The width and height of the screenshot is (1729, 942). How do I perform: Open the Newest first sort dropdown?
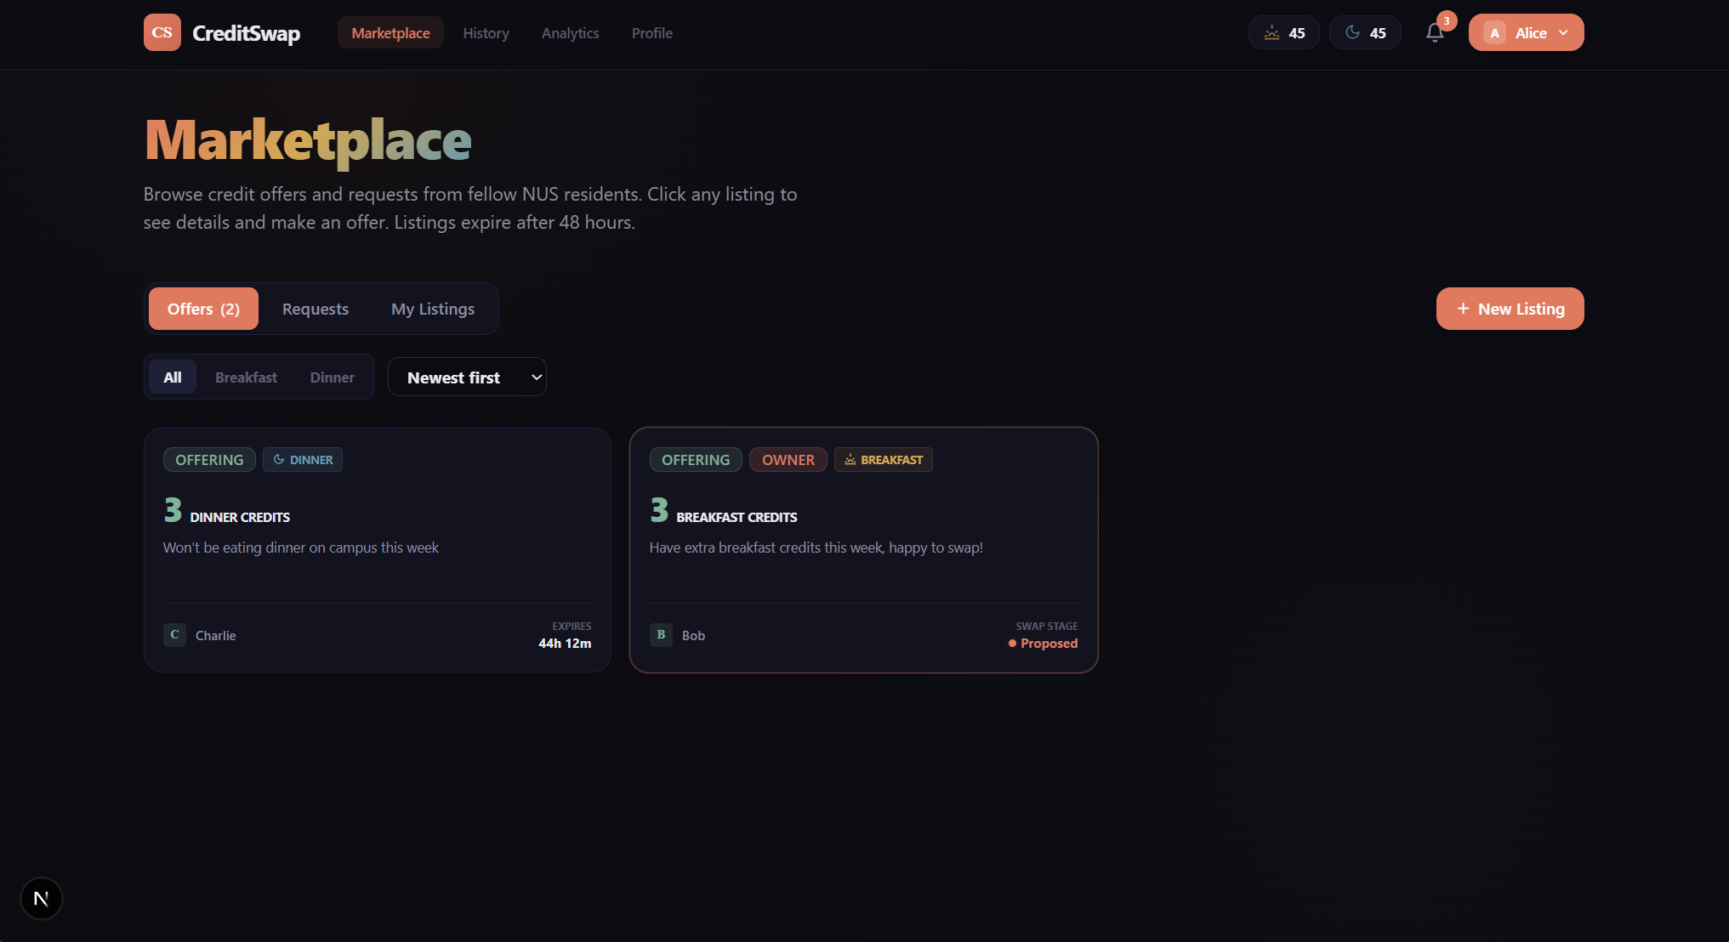467,377
